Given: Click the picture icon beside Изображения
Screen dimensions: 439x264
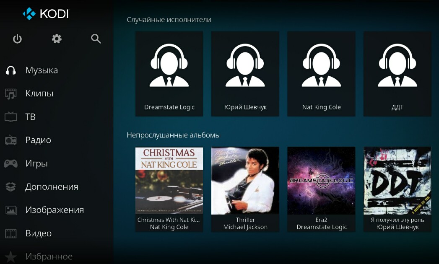Looking at the screenshot, I should (11, 210).
